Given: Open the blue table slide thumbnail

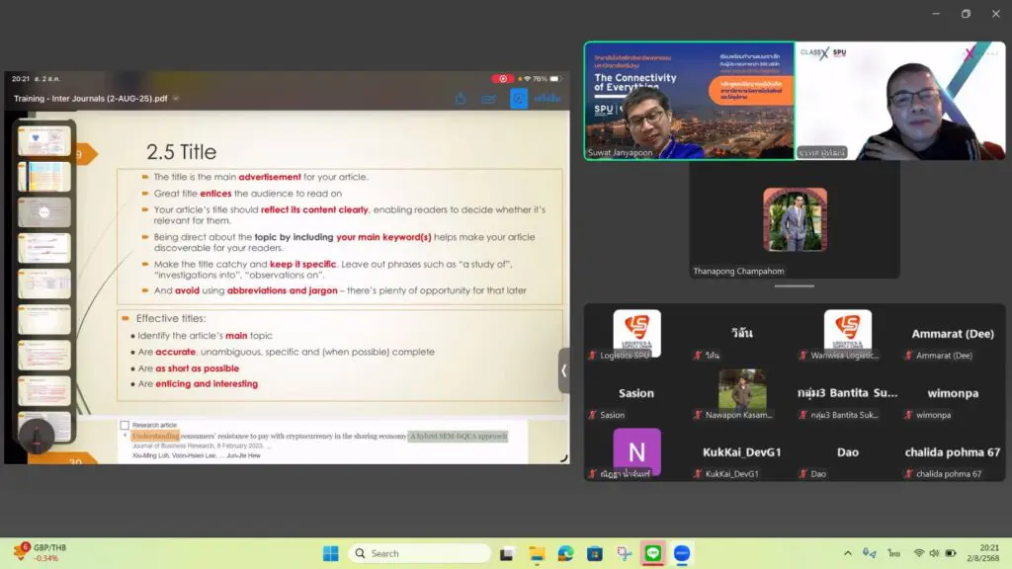Looking at the screenshot, I should click(x=43, y=177).
